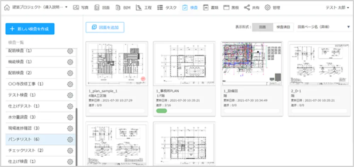Open the 写真 photo section icon
Screen dimensions: 354x167
[x=76, y=7]
